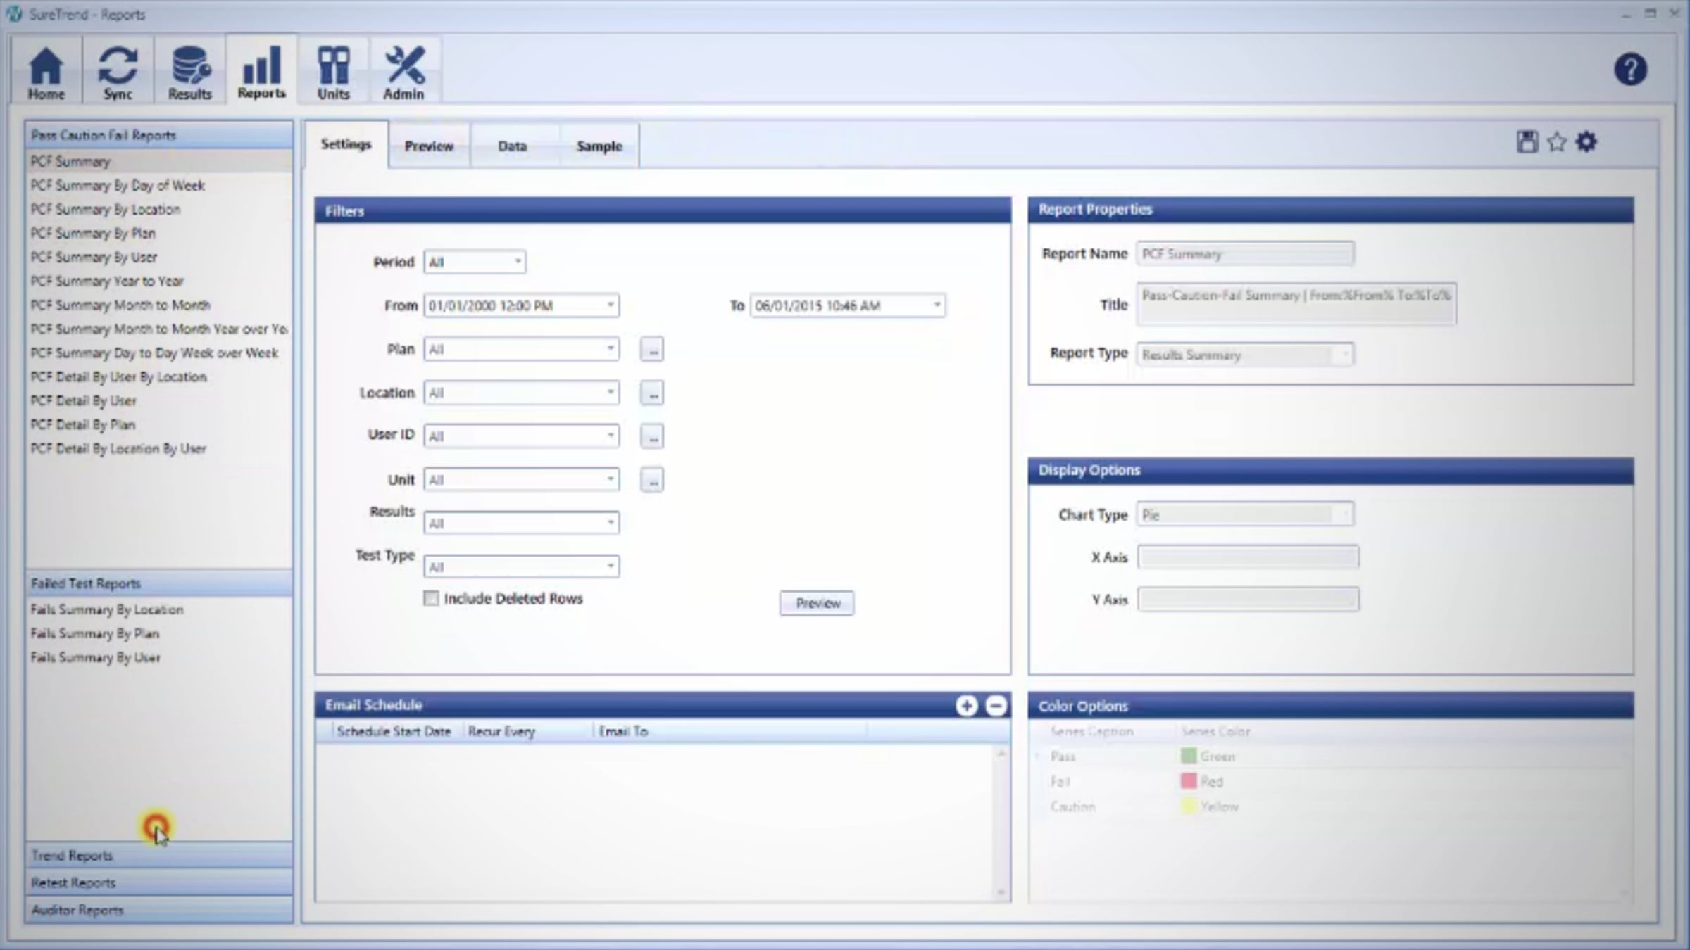Remove email schedule with minus icon
This screenshot has width=1690, height=950.
pyautogui.click(x=996, y=705)
